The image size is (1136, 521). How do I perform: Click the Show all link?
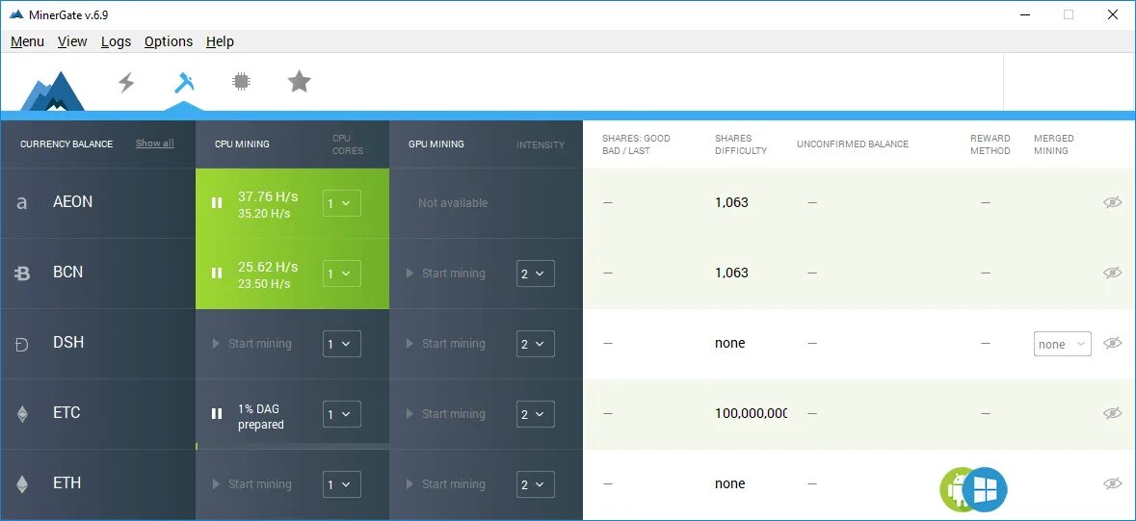coord(155,143)
